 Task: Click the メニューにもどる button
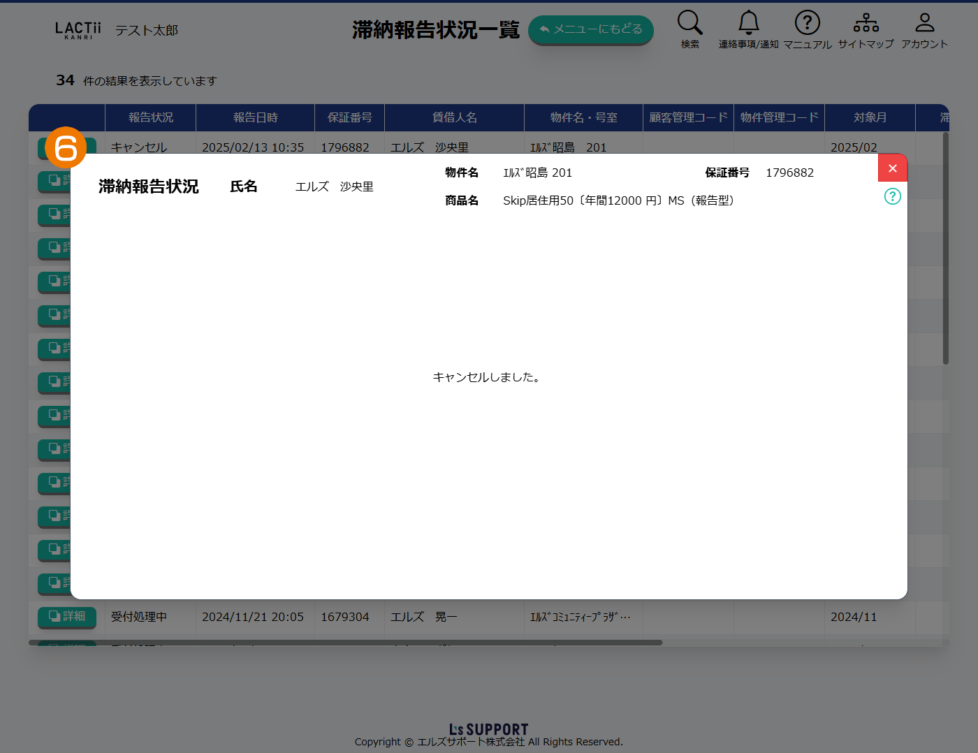[x=590, y=29]
